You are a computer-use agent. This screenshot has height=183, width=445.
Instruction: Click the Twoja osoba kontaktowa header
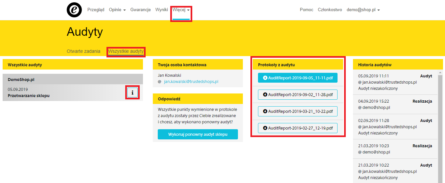coord(198,65)
